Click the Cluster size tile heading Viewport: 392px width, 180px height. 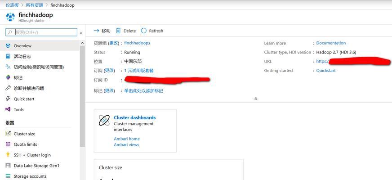pyautogui.click(x=111, y=167)
